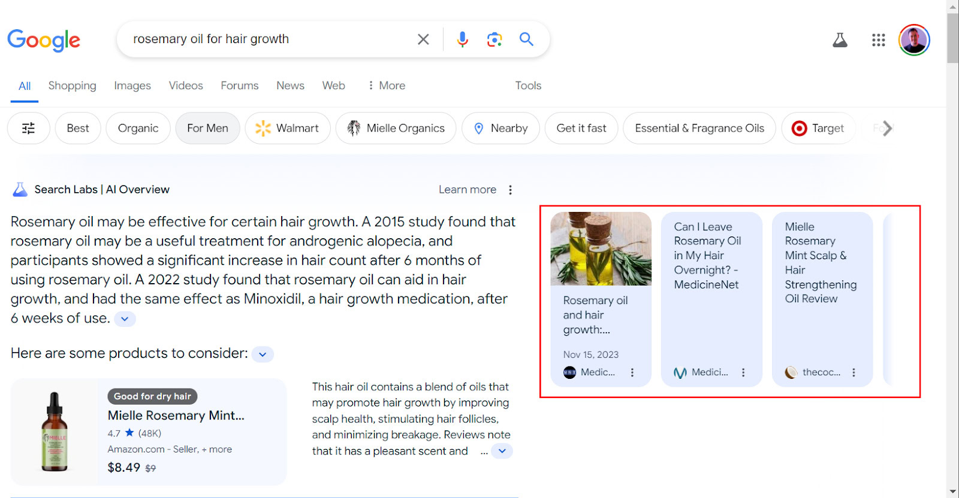Start voice search with microphone icon
Viewport: 959px width, 498px height.
click(x=462, y=40)
